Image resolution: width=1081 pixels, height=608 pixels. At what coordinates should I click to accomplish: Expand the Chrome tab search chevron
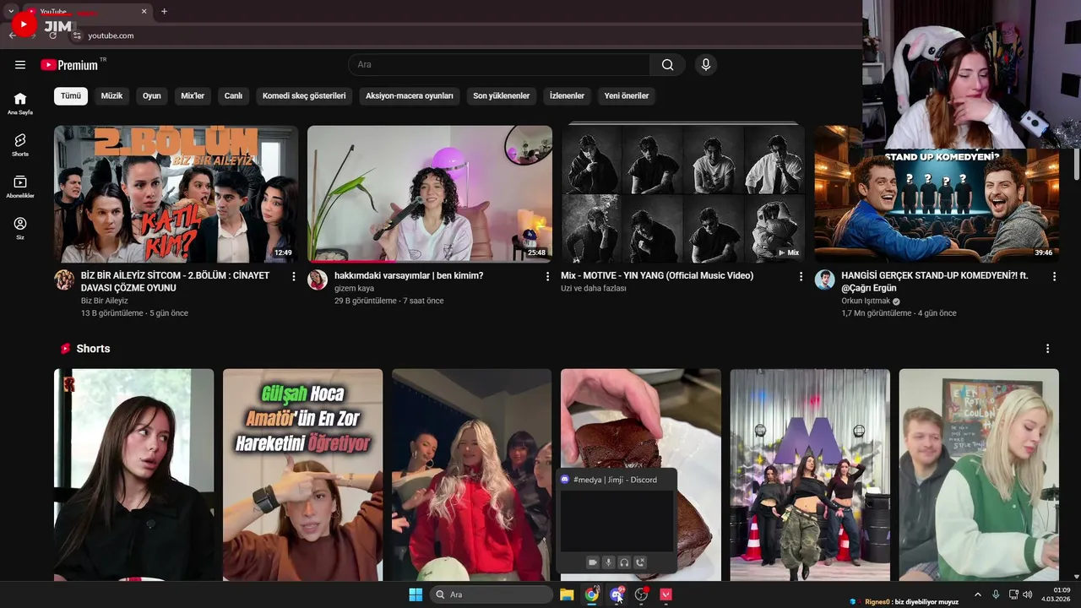pos(11,12)
